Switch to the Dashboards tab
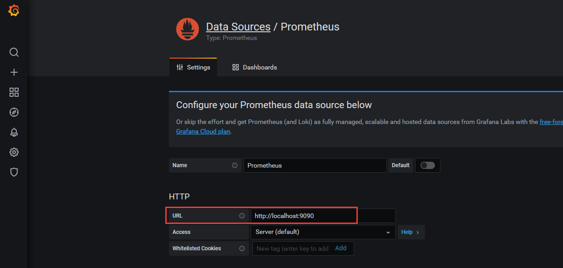 click(x=254, y=67)
